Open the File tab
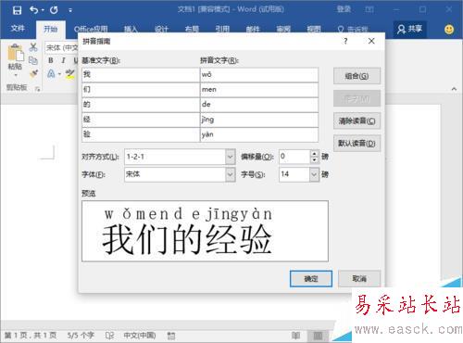463x343 pixels. pyautogui.click(x=18, y=29)
